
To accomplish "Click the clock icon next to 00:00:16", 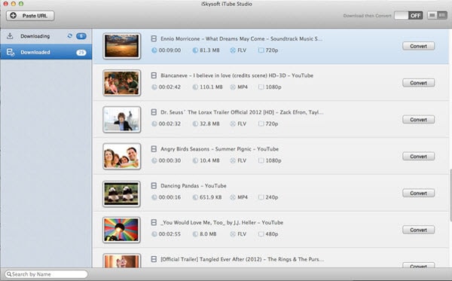I will tap(154, 197).
